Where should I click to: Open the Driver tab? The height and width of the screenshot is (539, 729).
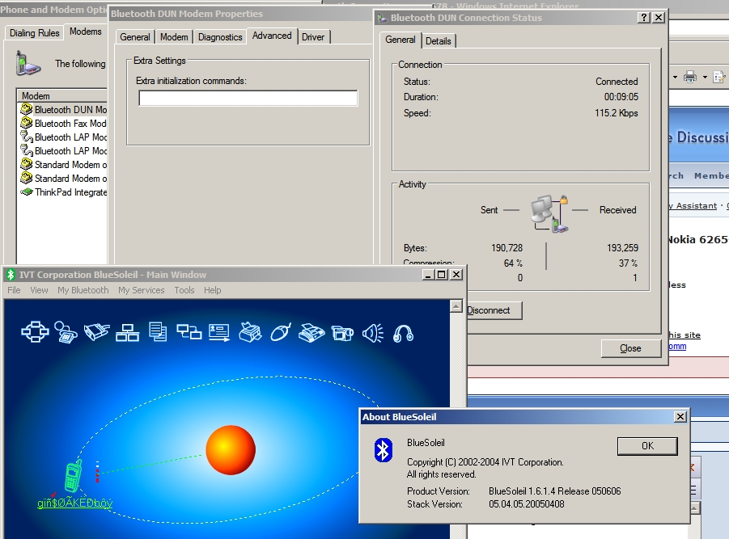point(313,37)
